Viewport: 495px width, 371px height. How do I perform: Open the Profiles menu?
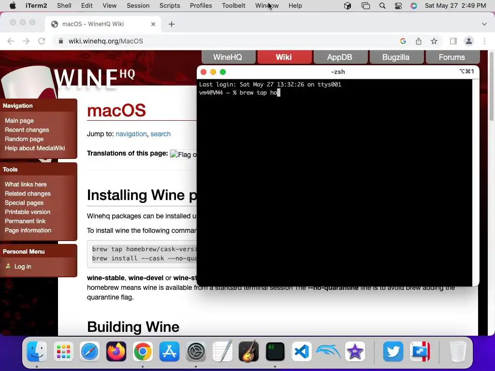click(x=201, y=6)
